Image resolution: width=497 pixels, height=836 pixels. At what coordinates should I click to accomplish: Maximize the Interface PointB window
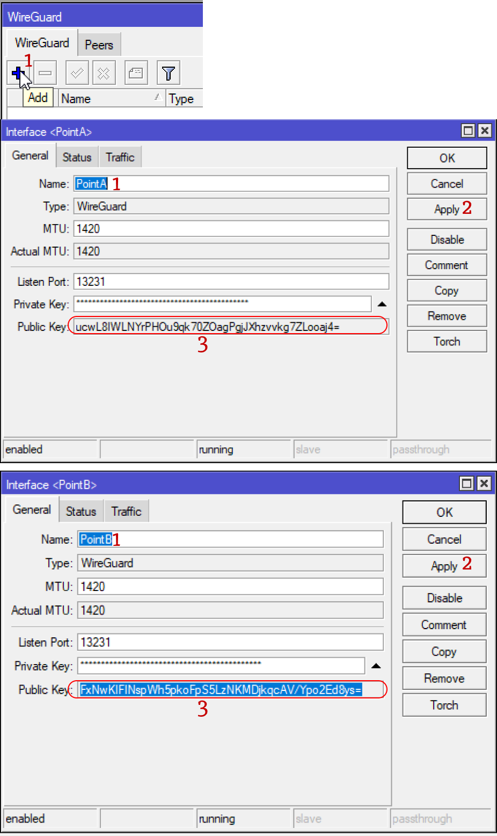point(467,484)
